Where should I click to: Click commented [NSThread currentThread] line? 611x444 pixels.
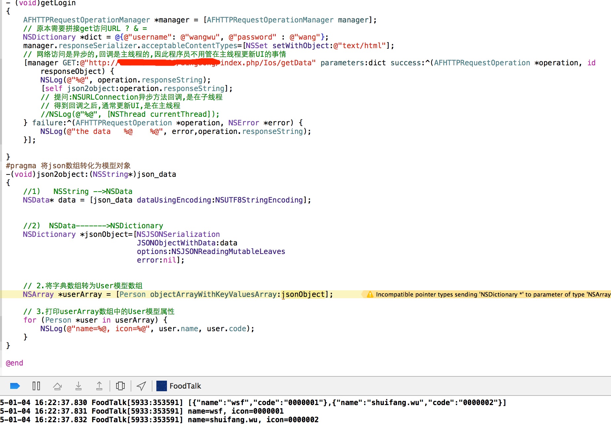point(130,114)
